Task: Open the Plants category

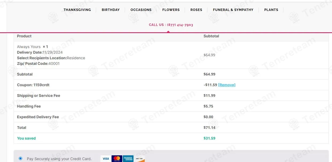Action: pyautogui.click(x=271, y=10)
